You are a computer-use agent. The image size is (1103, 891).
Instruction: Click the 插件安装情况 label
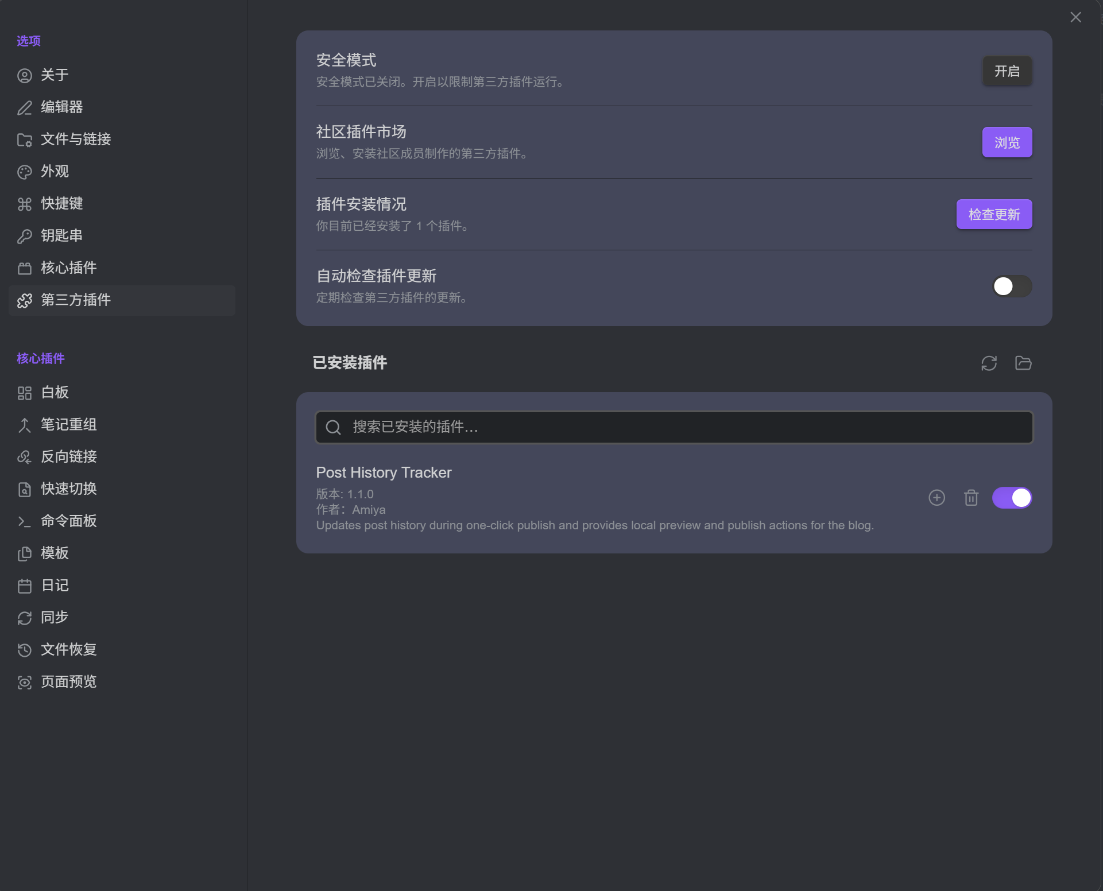[361, 204]
